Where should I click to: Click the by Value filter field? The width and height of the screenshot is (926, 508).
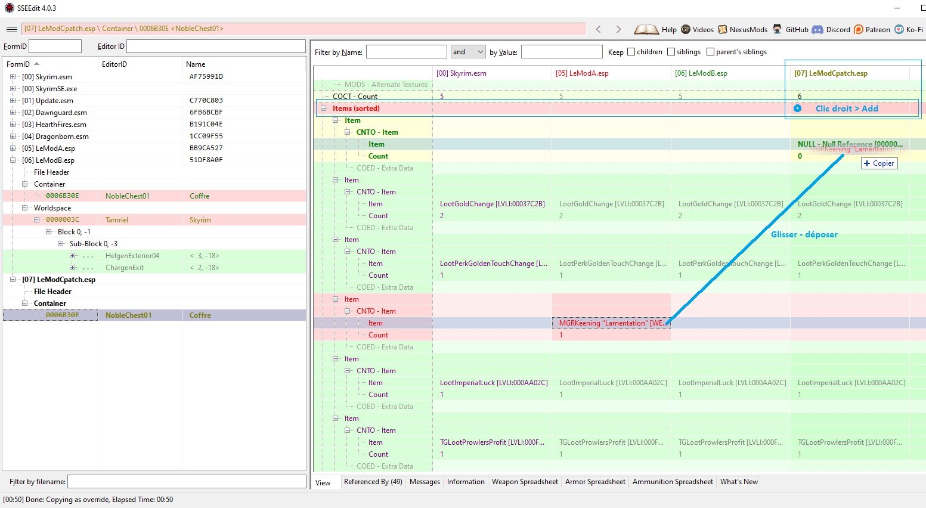click(562, 52)
